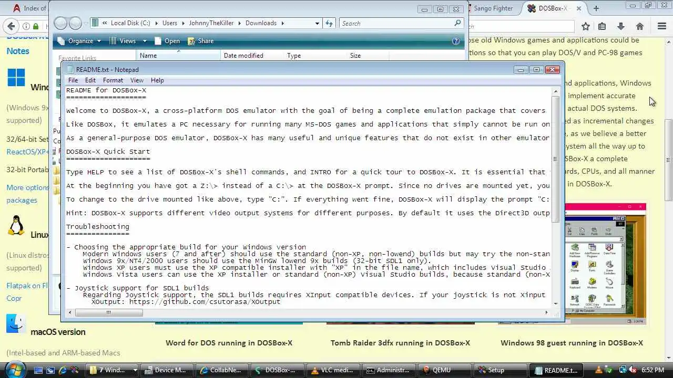673x378 pixels.
Task: Open Explorer address history dropdown
Action: tap(317, 23)
